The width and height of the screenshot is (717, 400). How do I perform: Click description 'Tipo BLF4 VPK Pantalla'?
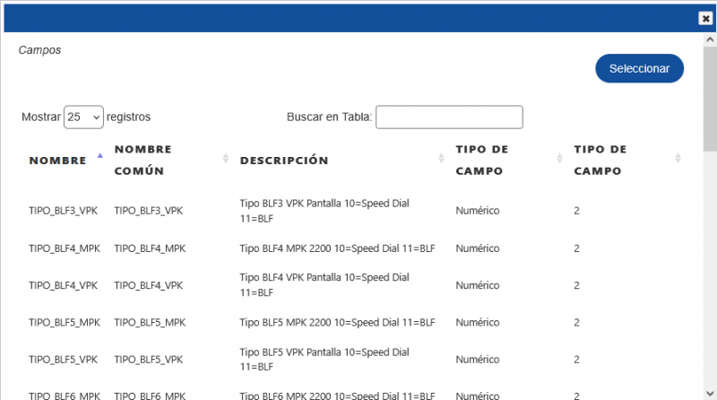tap(324, 285)
